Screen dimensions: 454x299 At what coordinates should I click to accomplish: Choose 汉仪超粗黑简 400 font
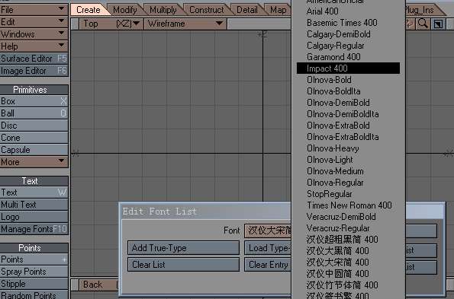[x=348, y=239]
